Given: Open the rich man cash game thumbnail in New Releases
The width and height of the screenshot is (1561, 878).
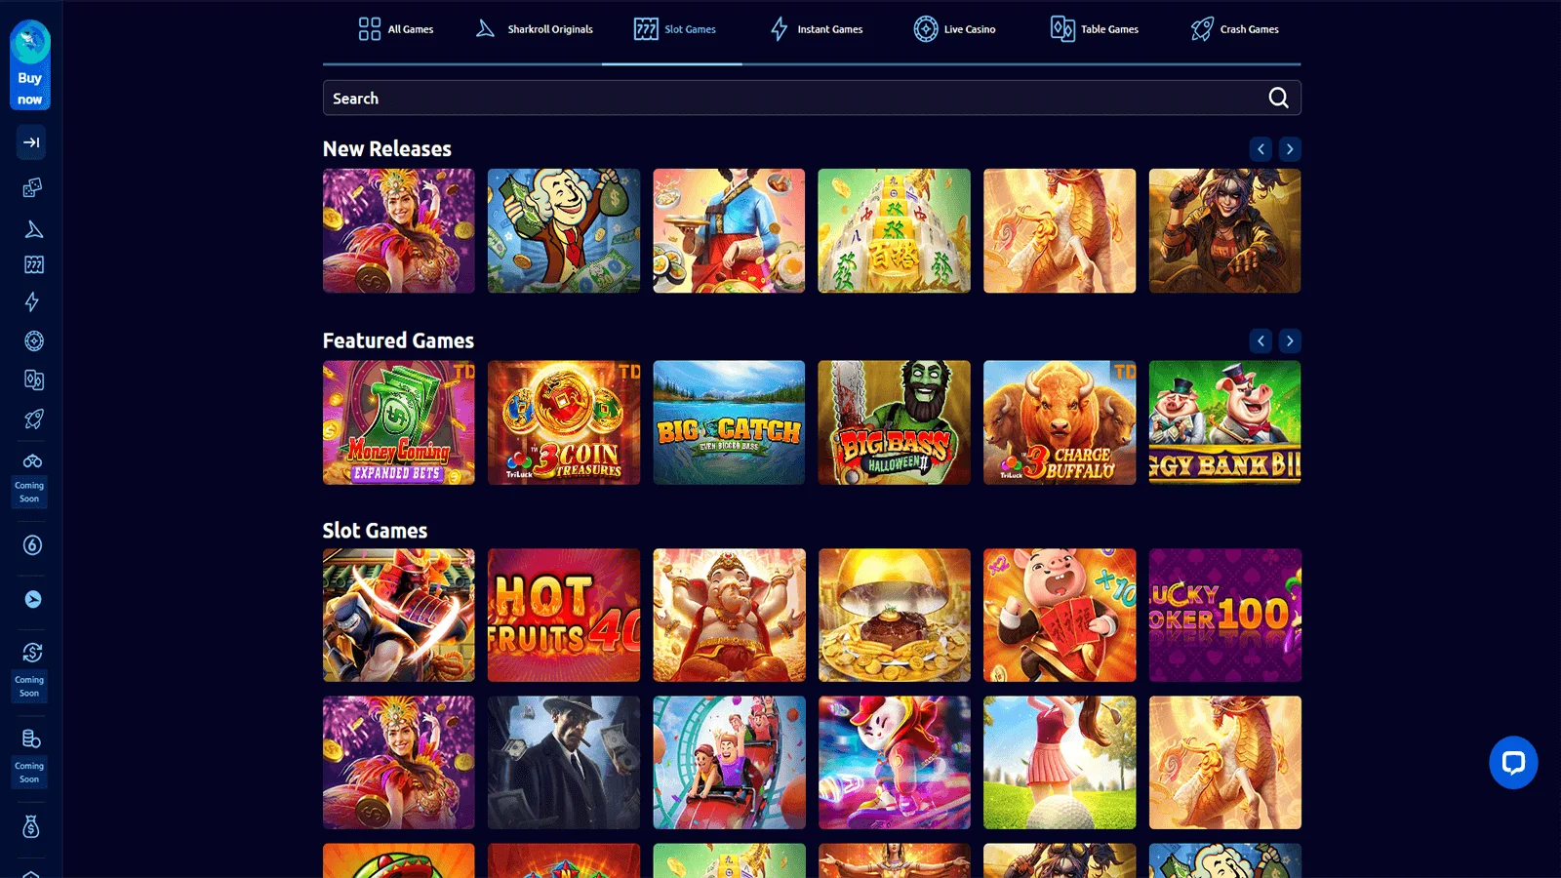Looking at the screenshot, I should click(564, 231).
